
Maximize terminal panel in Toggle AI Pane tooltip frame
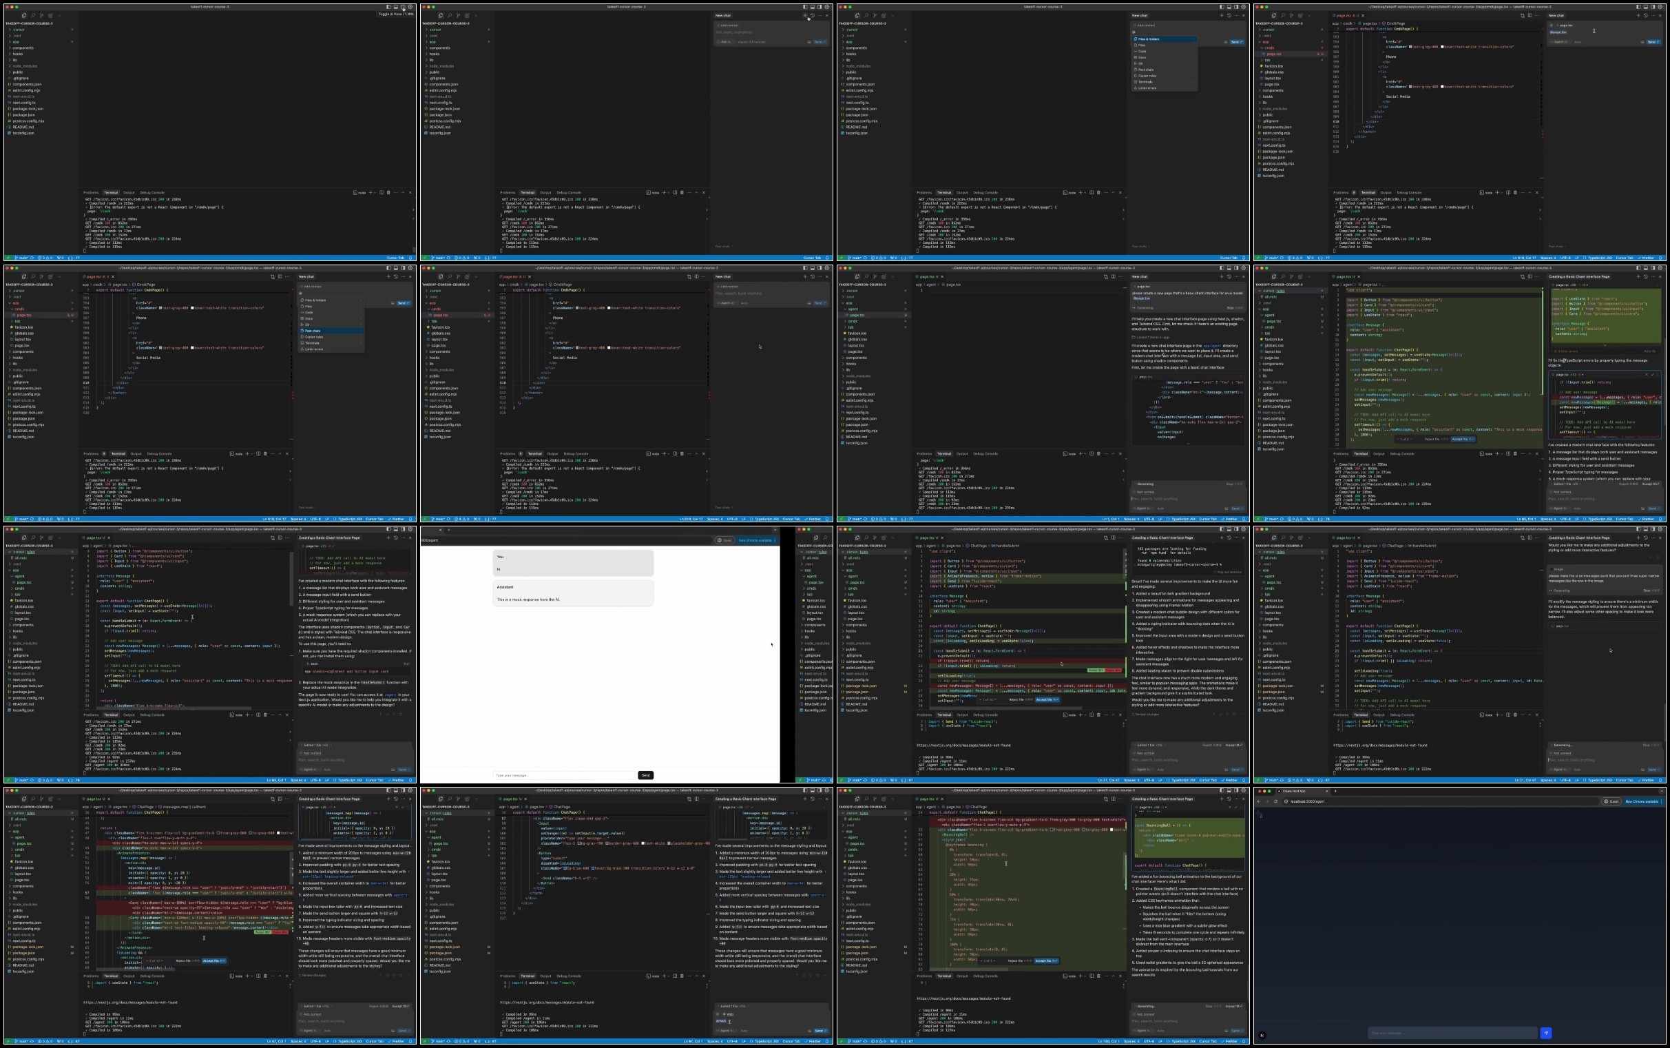point(403,193)
